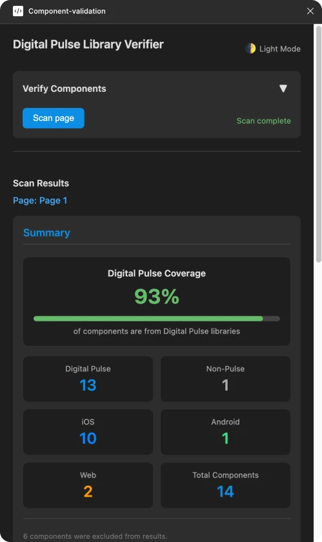The height and width of the screenshot is (542, 322).
Task: Click the excluded components notice text
Action: click(x=95, y=536)
